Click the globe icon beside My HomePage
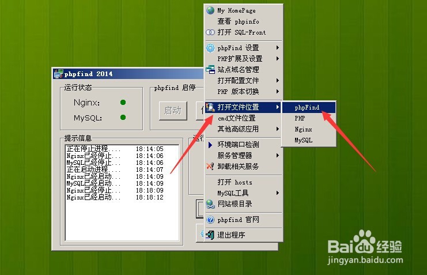Viewport: 427px width, 275px height. point(210,10)
